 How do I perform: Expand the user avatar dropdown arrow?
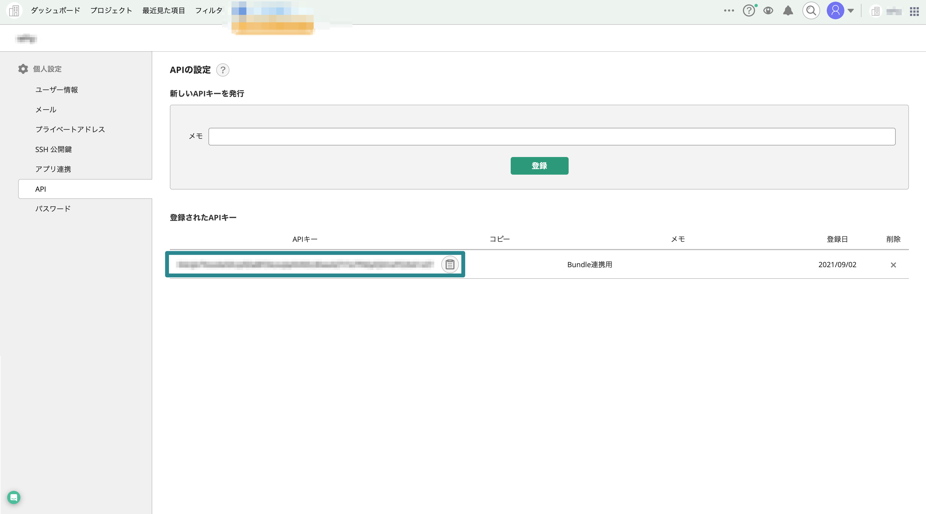pyautogui.click(x=850, y=11)
